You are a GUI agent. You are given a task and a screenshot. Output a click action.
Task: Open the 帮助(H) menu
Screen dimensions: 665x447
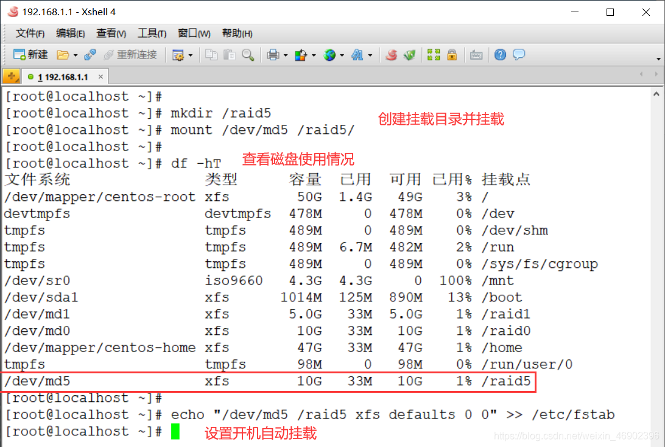(x=237, y=33)
